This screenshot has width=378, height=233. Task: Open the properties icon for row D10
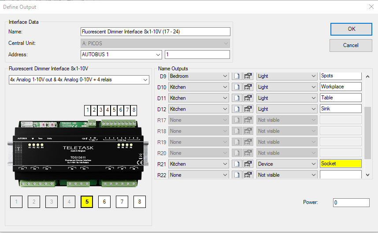(248, 87)
